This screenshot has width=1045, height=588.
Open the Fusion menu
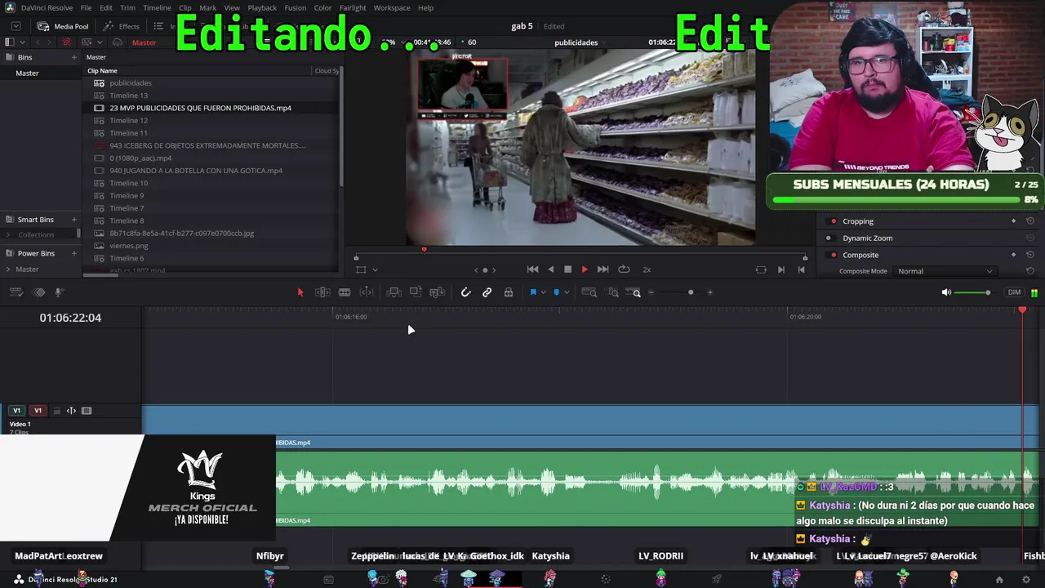tap(296, 8)
